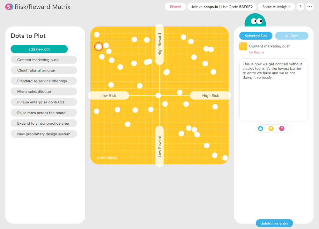Viewport: 319px width, 229px height.
Task: Toggle show labels on the matrix
Action: [x=107, y=157]
